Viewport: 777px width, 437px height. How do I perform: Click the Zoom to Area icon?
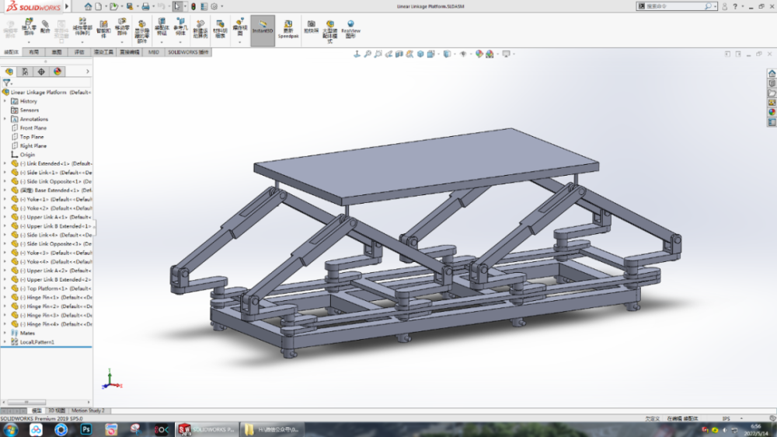[x=378, y=54]
